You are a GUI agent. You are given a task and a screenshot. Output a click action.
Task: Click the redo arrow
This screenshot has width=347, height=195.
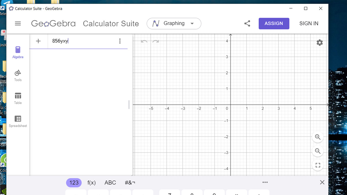click(156, 42)
